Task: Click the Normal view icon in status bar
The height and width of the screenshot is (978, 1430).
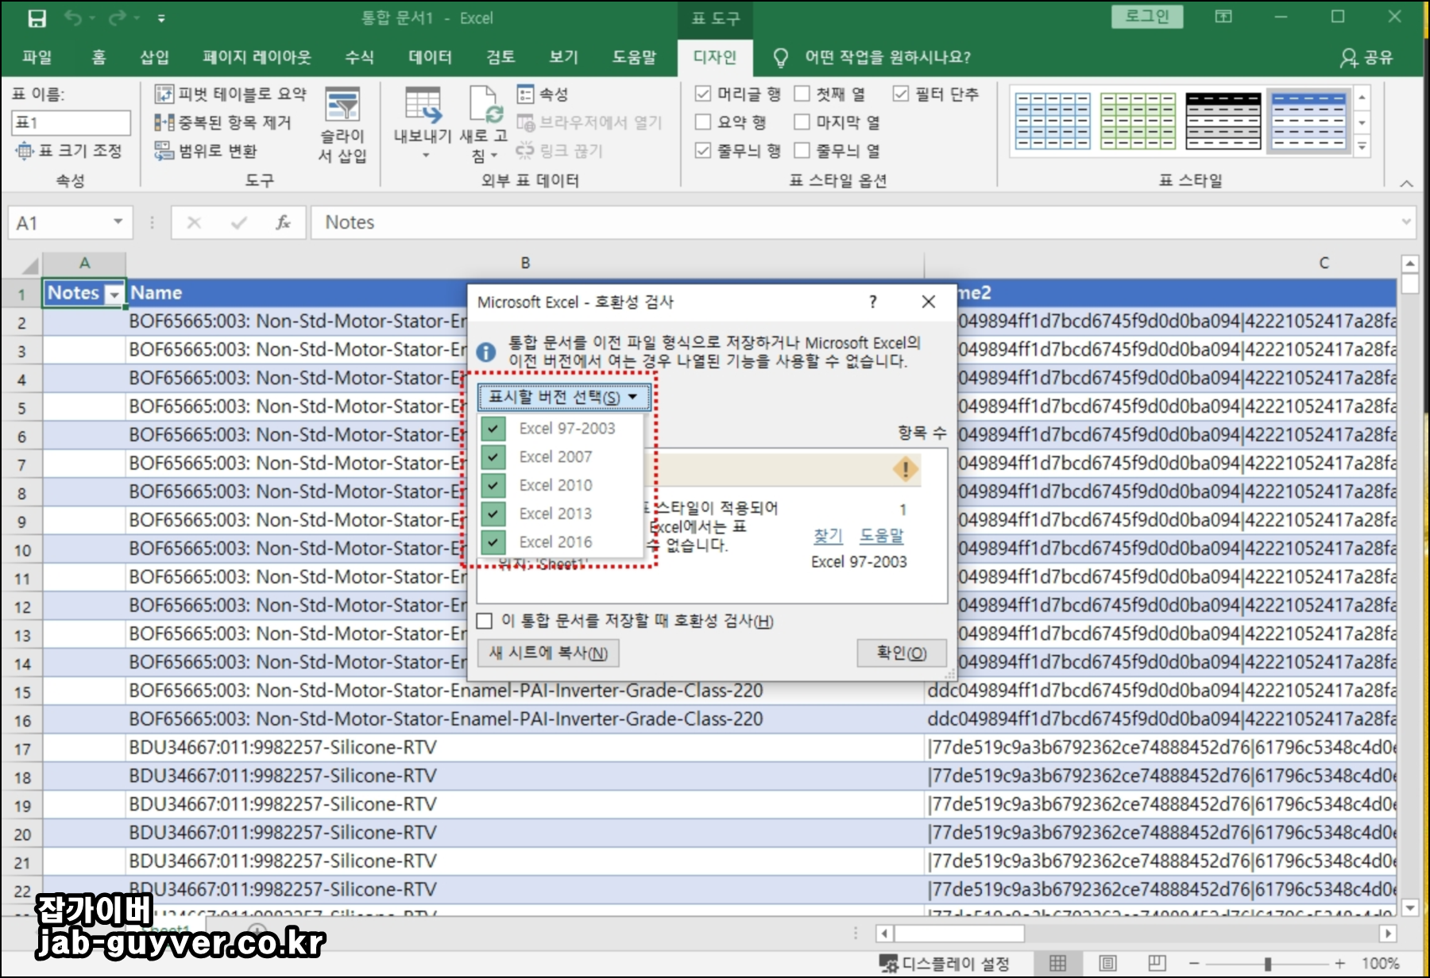Action: pos(1058,963)
